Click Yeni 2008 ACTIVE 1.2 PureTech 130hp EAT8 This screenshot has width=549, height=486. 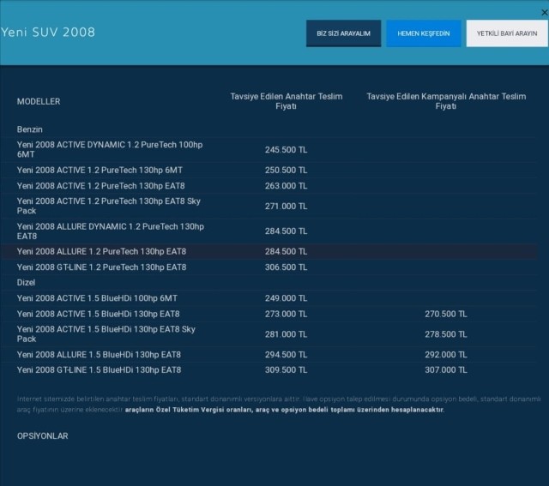(x=101, y=186)
